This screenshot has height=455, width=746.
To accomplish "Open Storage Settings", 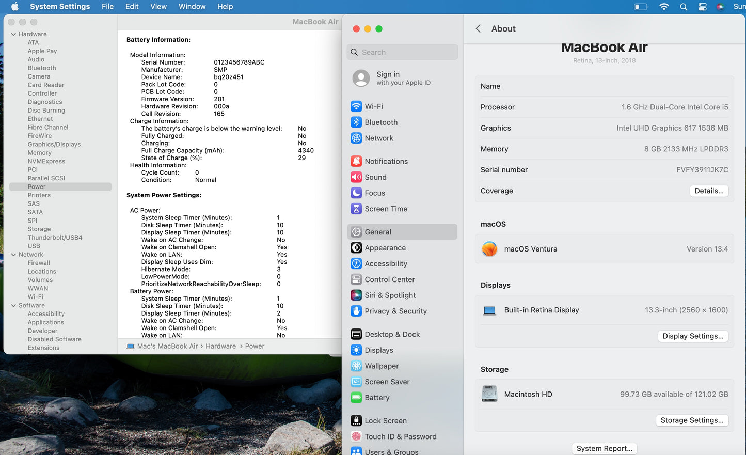I will [692, 420].
